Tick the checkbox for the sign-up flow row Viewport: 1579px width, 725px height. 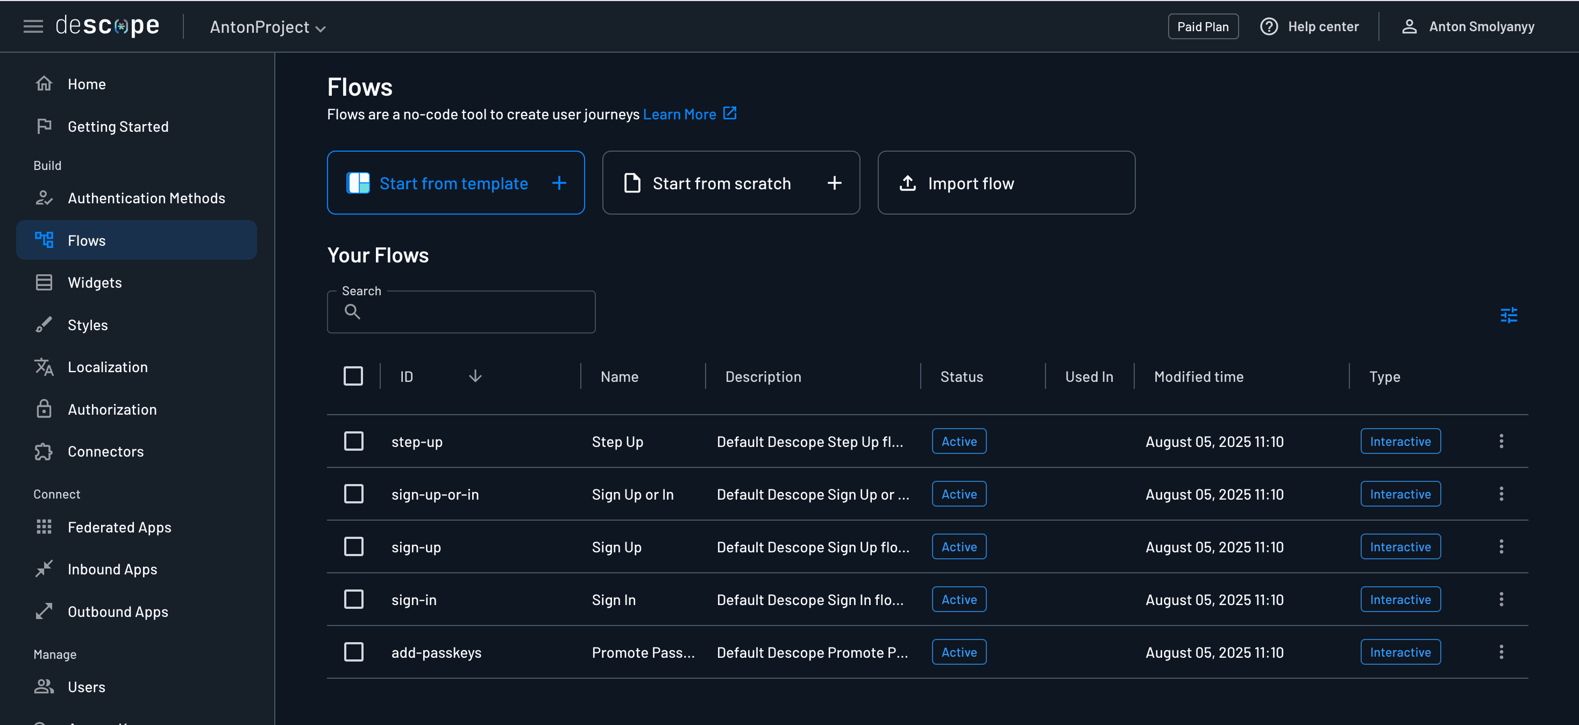coord(354,546)
